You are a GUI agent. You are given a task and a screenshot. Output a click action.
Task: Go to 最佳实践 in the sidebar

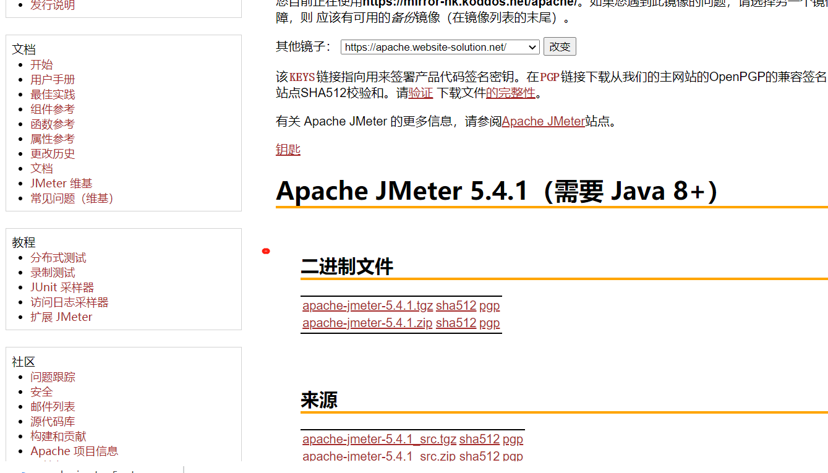53,94
